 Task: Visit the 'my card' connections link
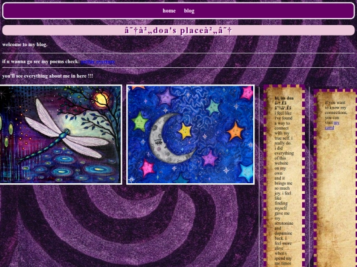(332, 125)
